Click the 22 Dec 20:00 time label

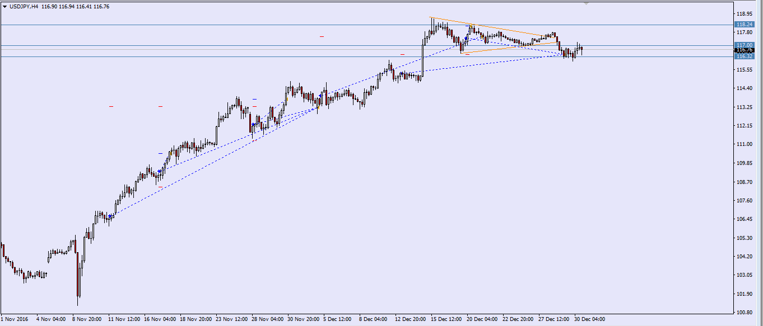(519, 319)
